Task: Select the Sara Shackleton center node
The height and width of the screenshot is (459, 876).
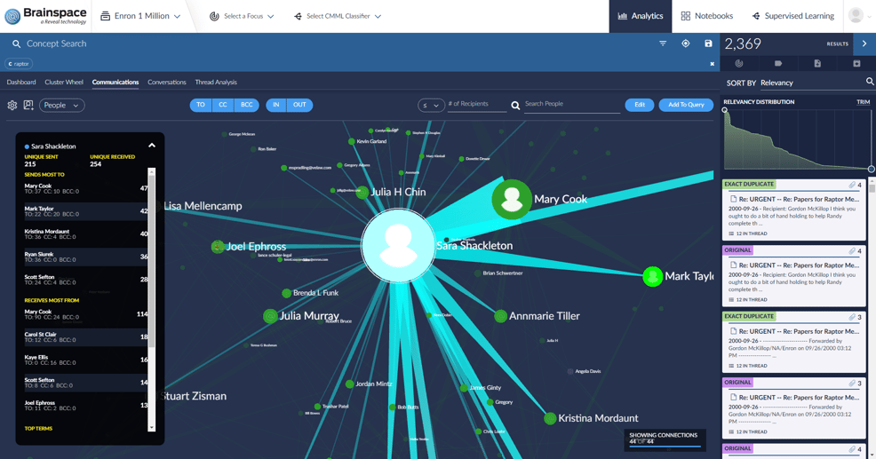Action: coord(398,246)
